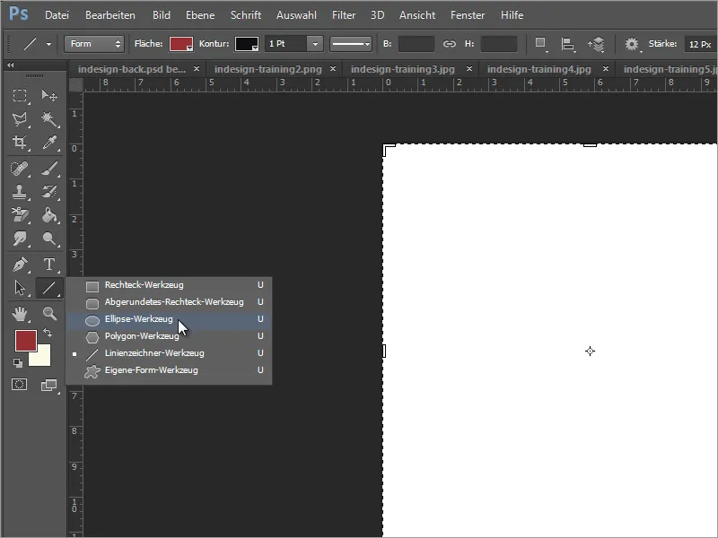Select the Smudge tool
Screen dimensions: 718x538
[19, 239]
